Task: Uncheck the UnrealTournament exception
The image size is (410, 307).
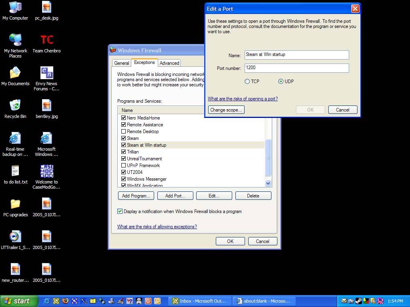Action: tap(123, 158)
